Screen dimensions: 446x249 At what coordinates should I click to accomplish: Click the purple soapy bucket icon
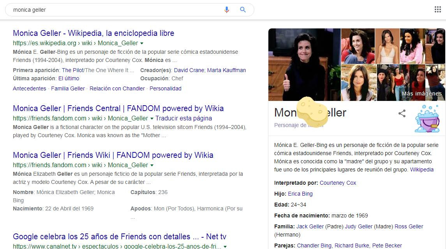click(427, 119)
